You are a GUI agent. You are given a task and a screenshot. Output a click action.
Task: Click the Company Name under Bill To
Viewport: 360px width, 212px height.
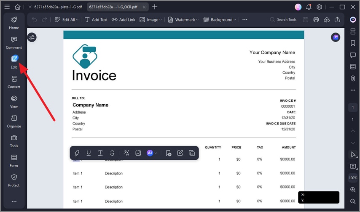click(x=91, y=105)
